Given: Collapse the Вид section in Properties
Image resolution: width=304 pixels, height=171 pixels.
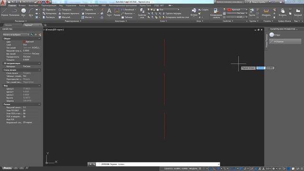Looking at the screenshot, I should tap(39, 85).
